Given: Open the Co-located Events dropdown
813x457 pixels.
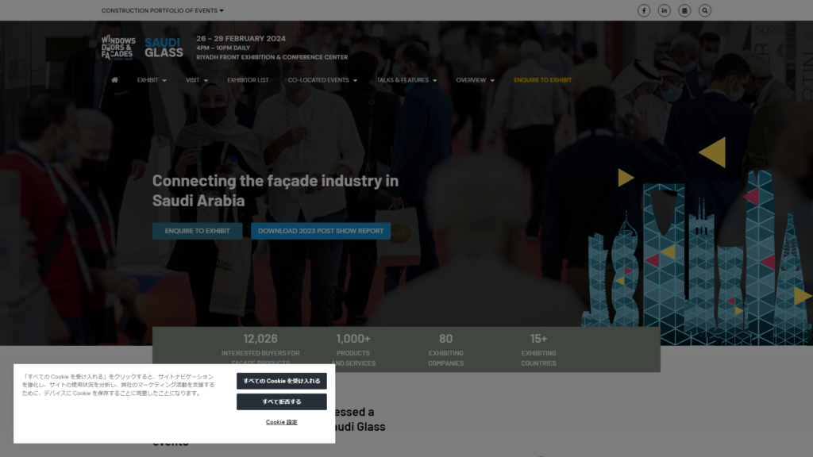Looking at the screenshot, I should (x=322, y=80).
